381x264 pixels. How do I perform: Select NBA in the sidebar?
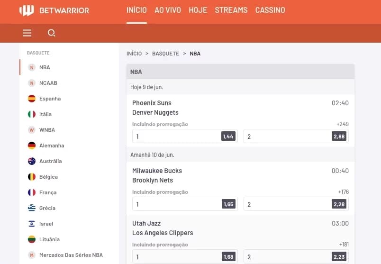pyautogui.click(x=45, y=67)
